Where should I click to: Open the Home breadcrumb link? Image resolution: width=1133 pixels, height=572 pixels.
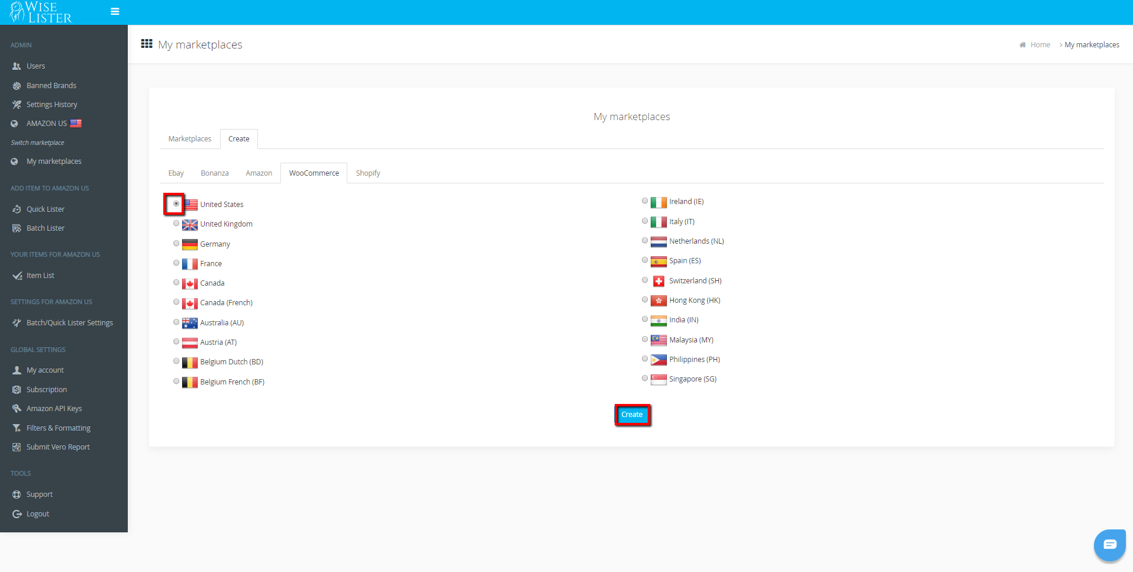pyautogui.click(x=1040, y=45)
